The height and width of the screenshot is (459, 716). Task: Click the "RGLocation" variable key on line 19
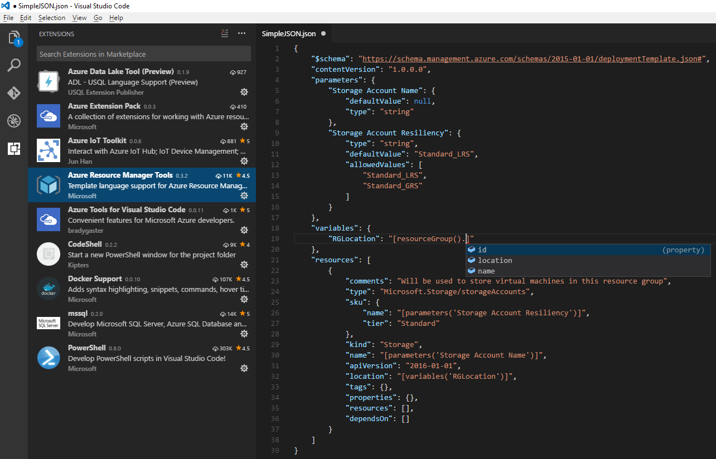354,238
